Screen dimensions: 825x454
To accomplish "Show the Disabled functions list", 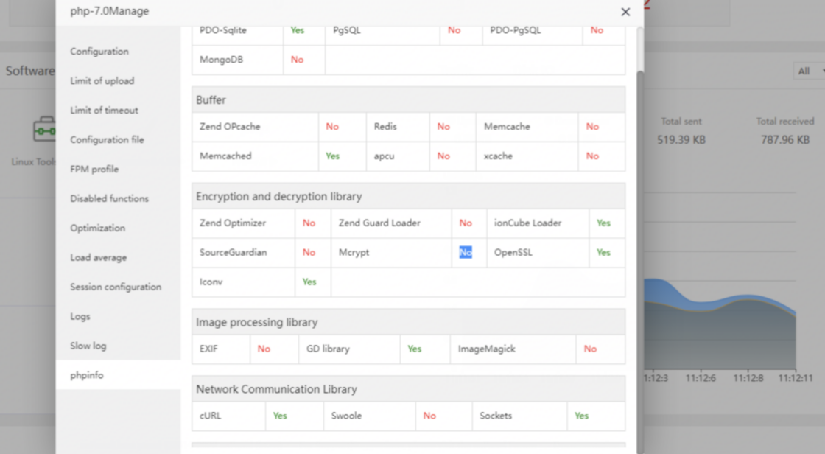I will (x=109, y=199).
